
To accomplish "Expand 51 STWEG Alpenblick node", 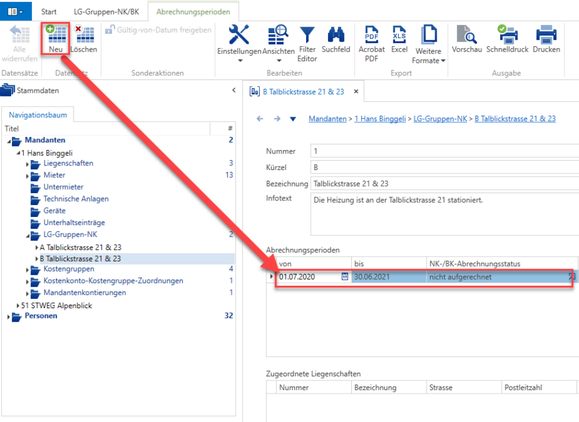I will coord(18,305).
